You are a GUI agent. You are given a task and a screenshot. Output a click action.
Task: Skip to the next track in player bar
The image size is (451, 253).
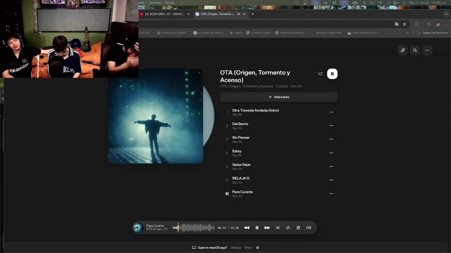click(x=267, y=228)
